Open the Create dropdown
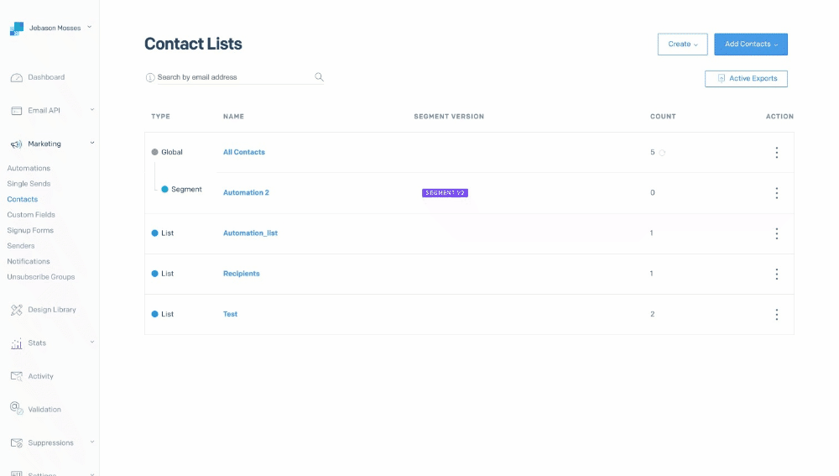The width and height of the screenshot is (839, 476). coord(682,44)
